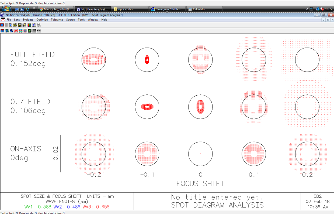Click the floppy disk save icon

(x=20, y=25)
